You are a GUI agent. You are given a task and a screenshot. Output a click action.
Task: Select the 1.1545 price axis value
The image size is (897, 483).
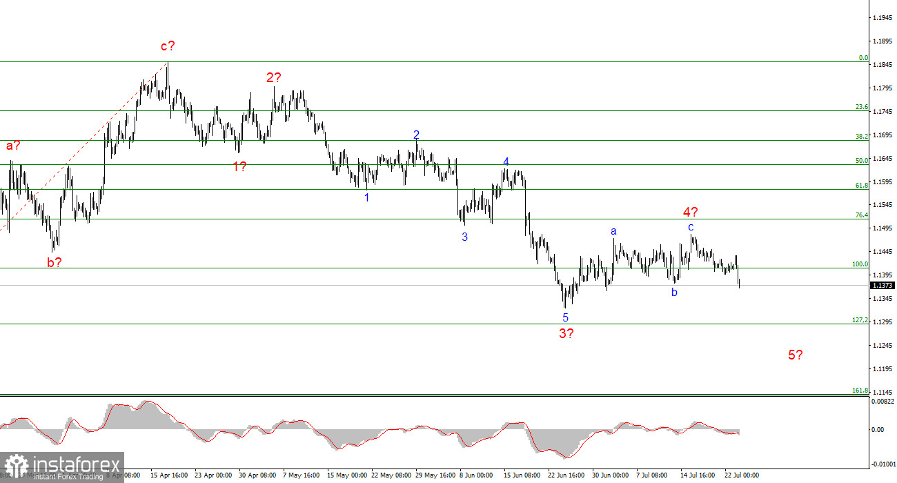tap(883, 205)
